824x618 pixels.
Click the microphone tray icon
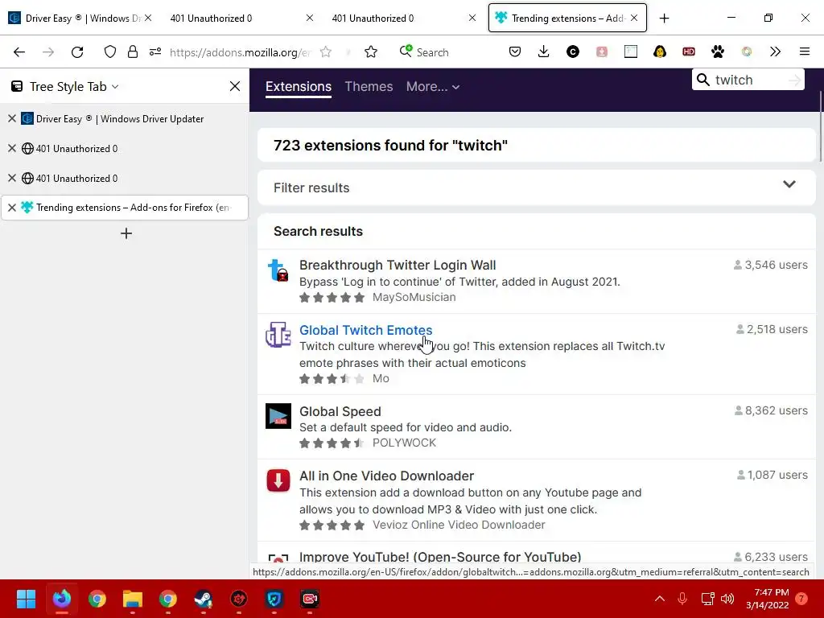click(682, 599)
